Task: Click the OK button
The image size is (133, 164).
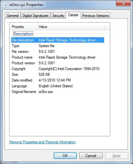Action: [65, 156]
